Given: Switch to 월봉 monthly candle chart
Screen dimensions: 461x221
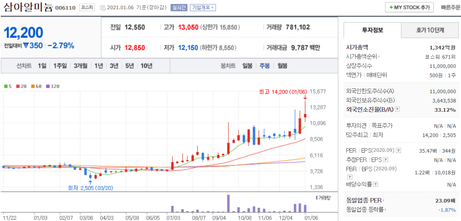Looking at the screenshot, I should point(282,66).
